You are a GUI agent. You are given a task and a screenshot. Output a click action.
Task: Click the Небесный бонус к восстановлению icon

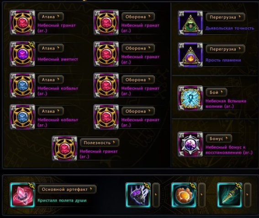190,144
